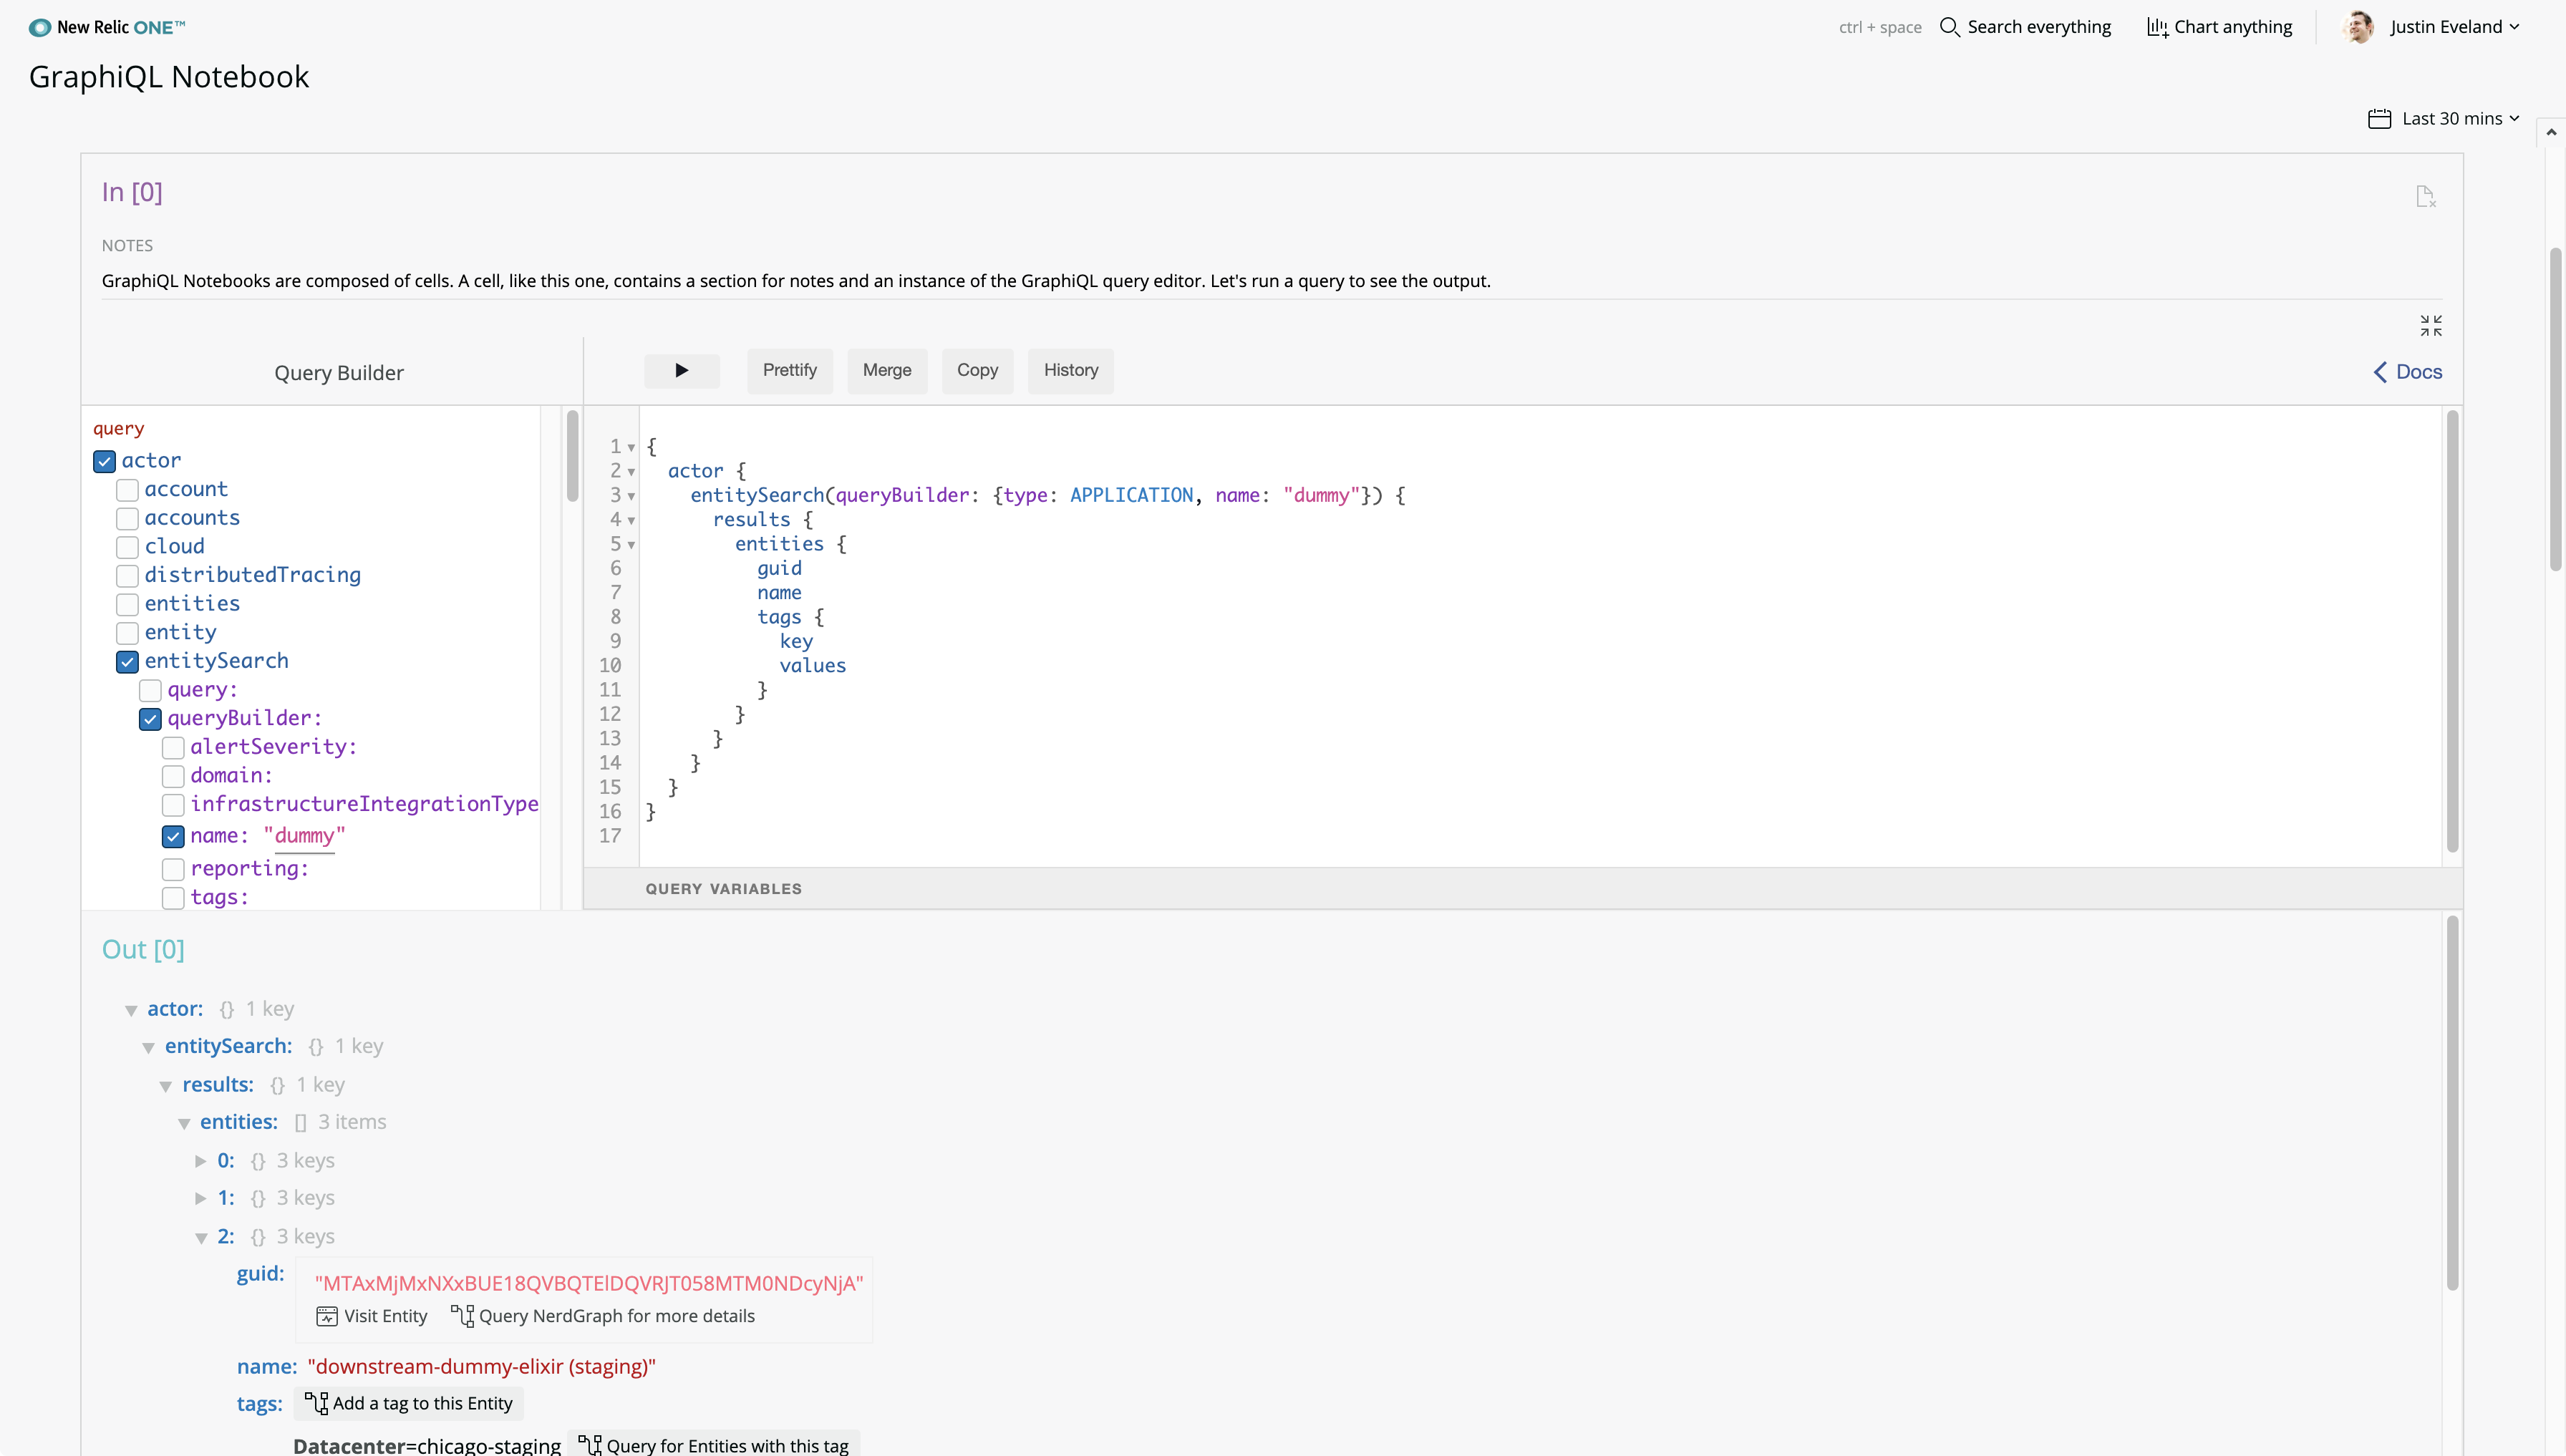The height and width of the screenshot is (1456, 2566).
Task: Open the Docs panel
Action: tap(2407, 372)
